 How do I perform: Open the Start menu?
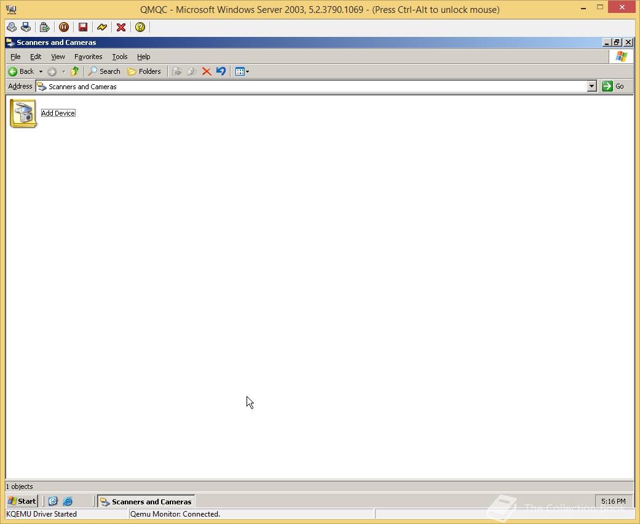coord(22,501)
